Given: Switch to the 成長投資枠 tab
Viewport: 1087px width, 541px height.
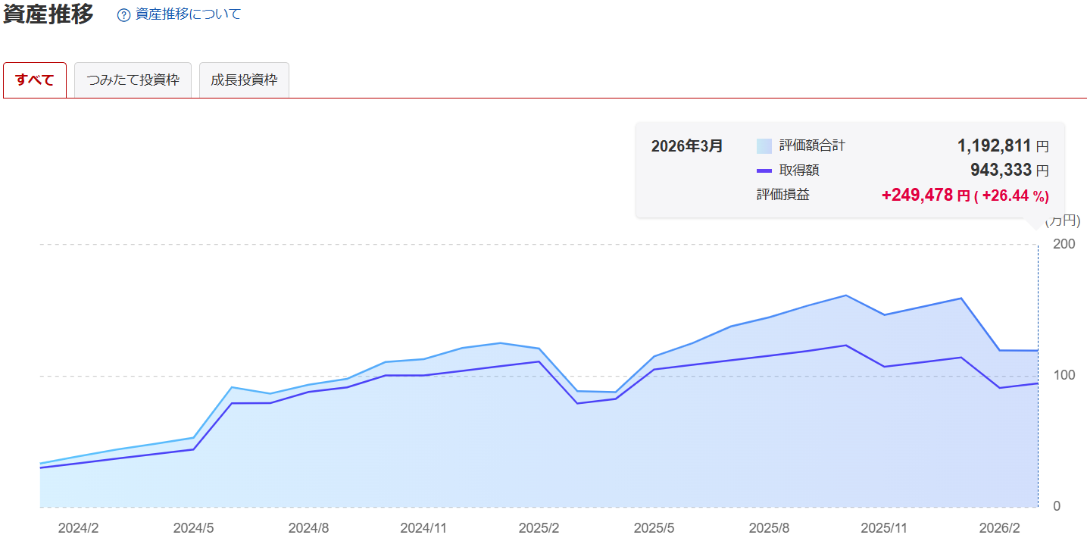Looking at the screenshot, I should (x=244, y=80).
